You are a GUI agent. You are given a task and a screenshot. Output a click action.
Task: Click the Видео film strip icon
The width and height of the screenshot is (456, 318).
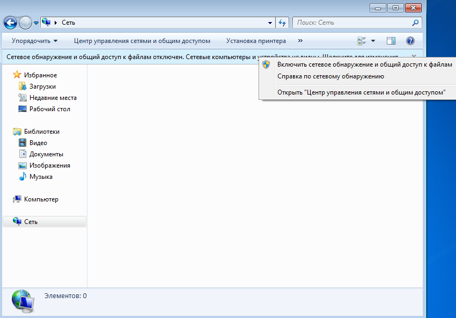pos(23,143)
